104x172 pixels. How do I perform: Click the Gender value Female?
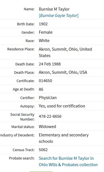[46, 32]
